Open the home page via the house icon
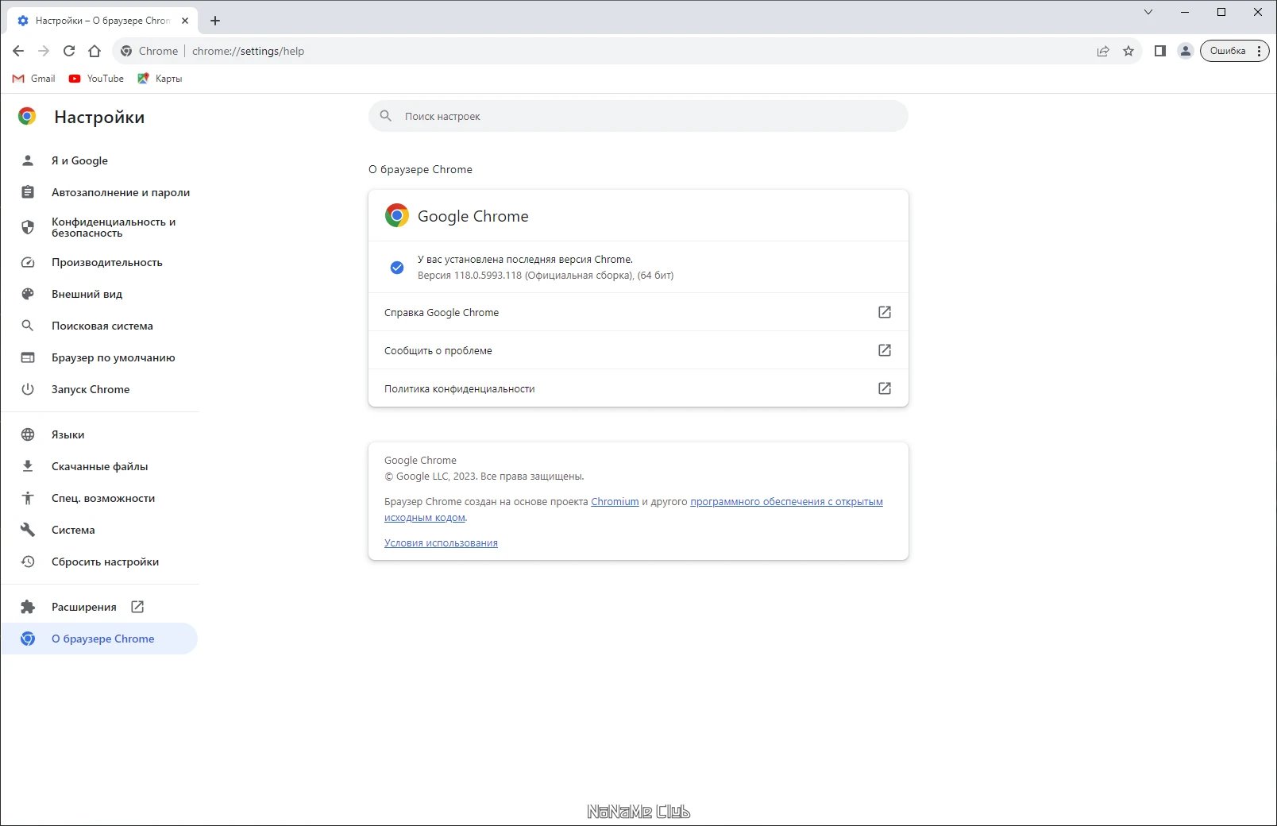The image size is (1277, 826). click(95, 51)
